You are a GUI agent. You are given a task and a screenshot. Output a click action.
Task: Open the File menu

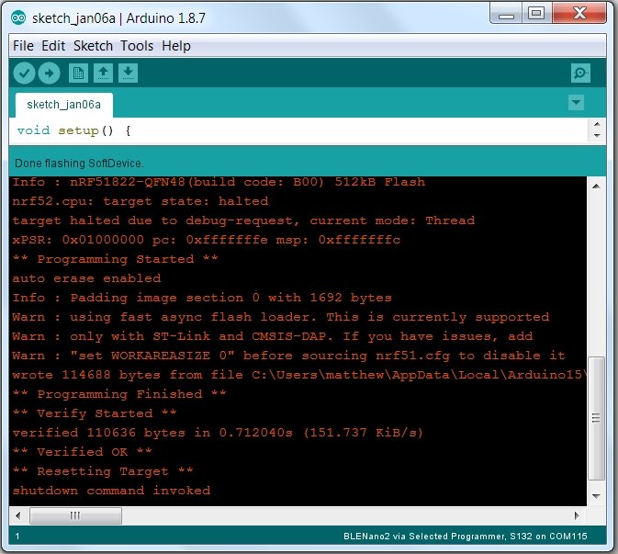23,46
